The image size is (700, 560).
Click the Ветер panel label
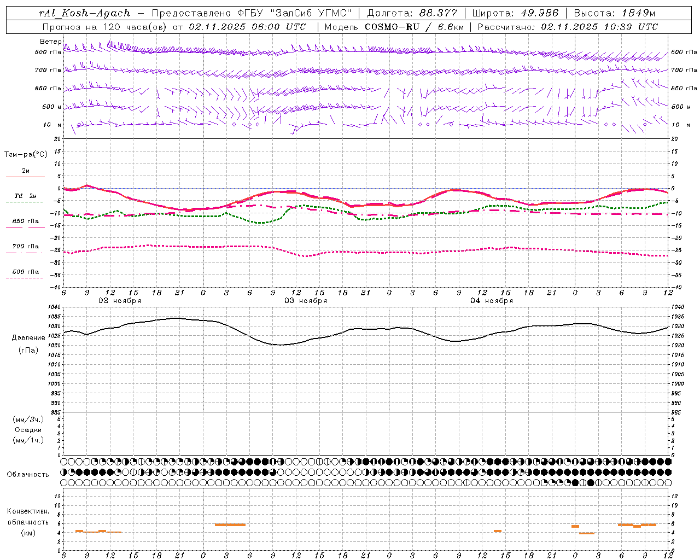tap(50, 42)
